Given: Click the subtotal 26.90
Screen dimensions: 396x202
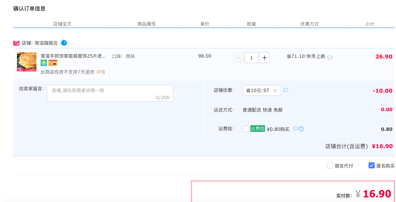Looking at the screenshot, I should coord(384,57).
